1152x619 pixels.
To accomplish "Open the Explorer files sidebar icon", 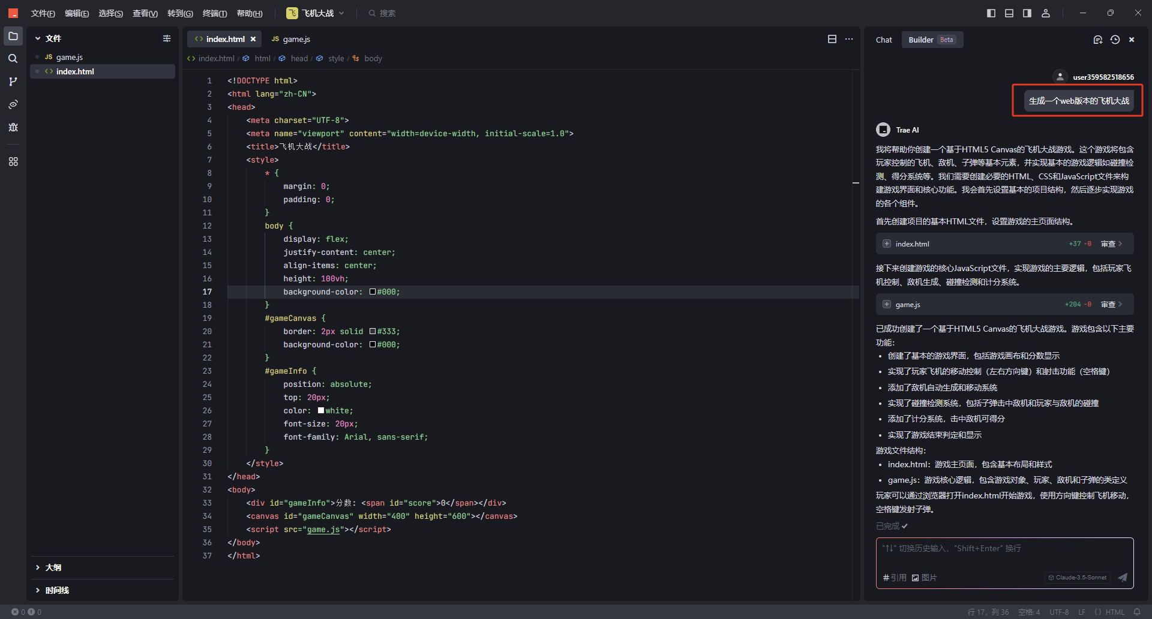I will click(13, 36).
